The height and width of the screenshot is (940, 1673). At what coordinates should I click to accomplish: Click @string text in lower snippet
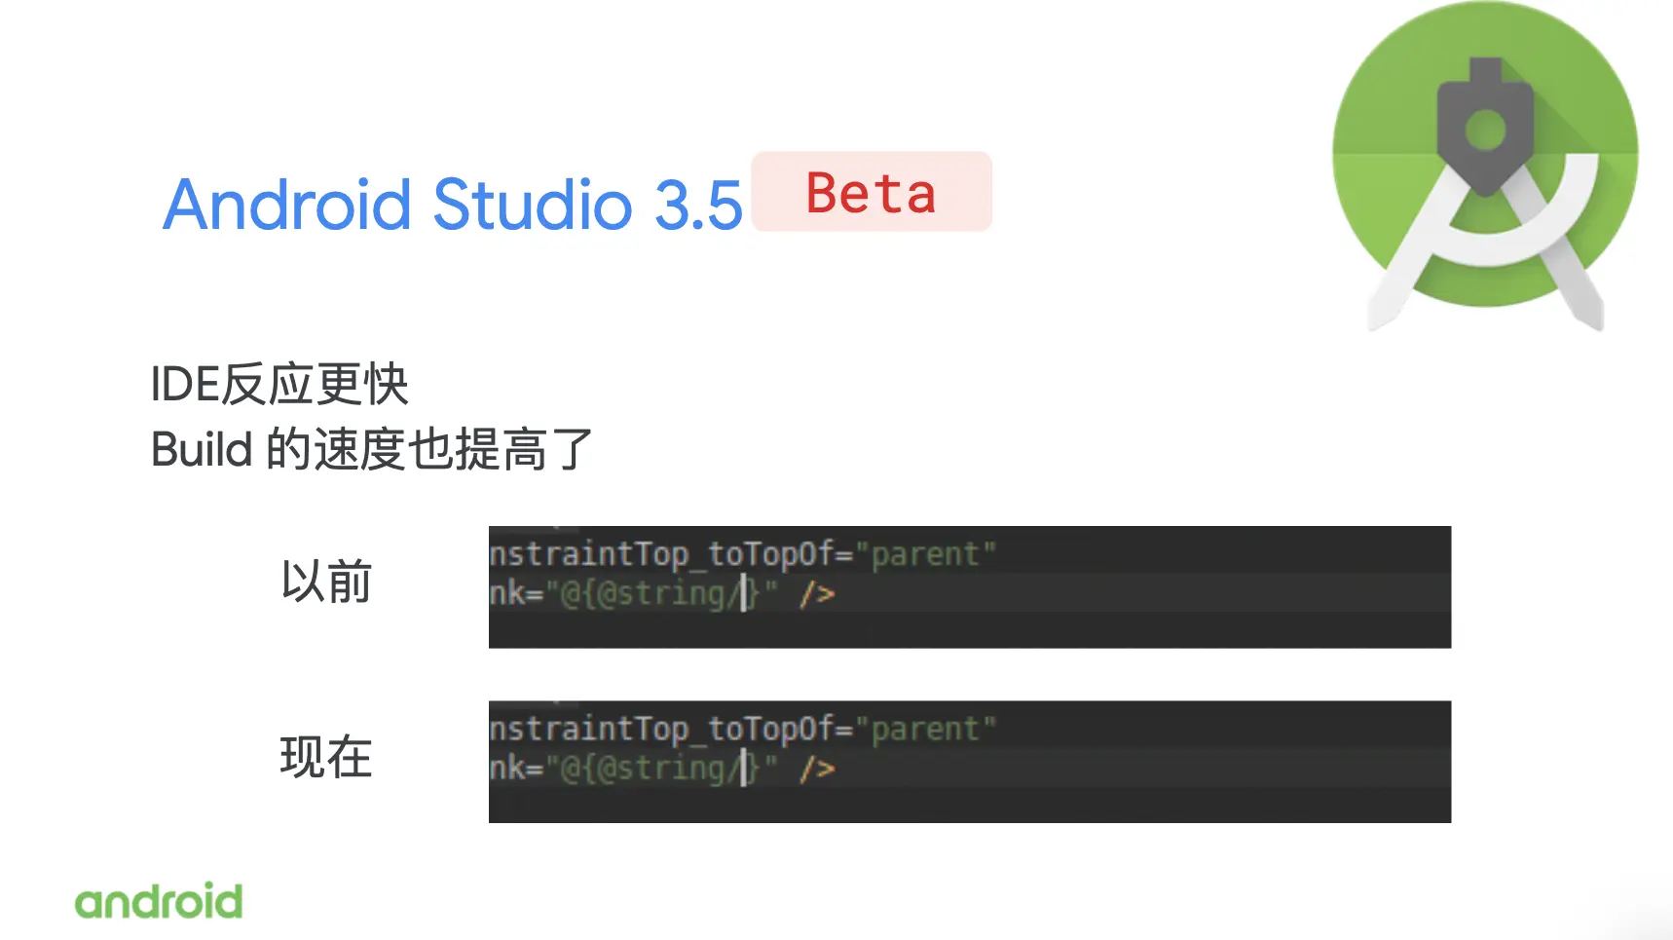click(661, 768)
